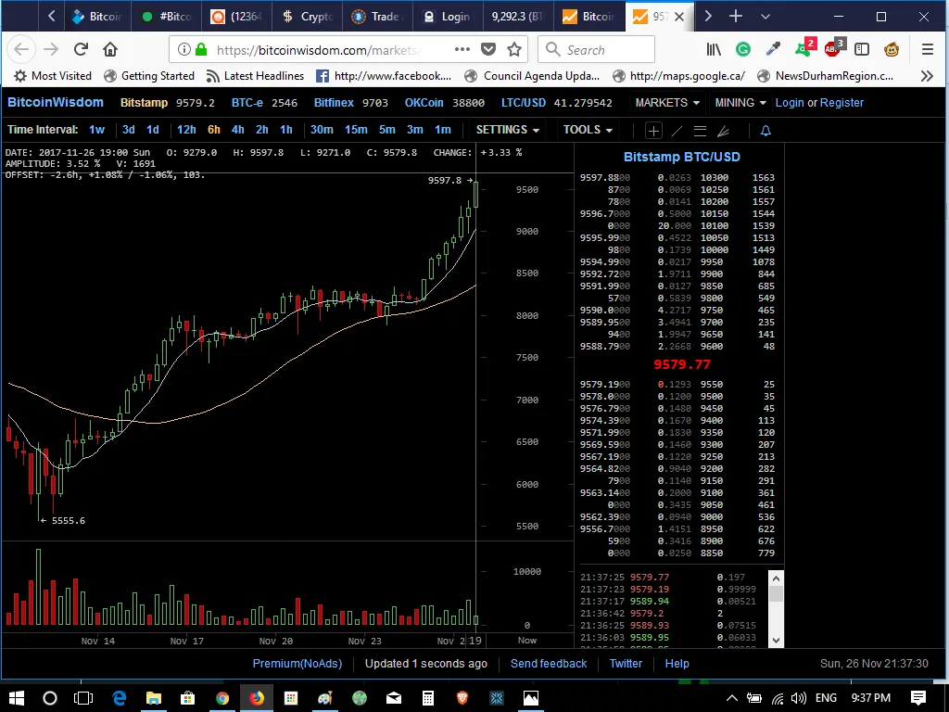Open the Firefox Library button
Viewport: 949px width, 712px height.
click(714, 50)
